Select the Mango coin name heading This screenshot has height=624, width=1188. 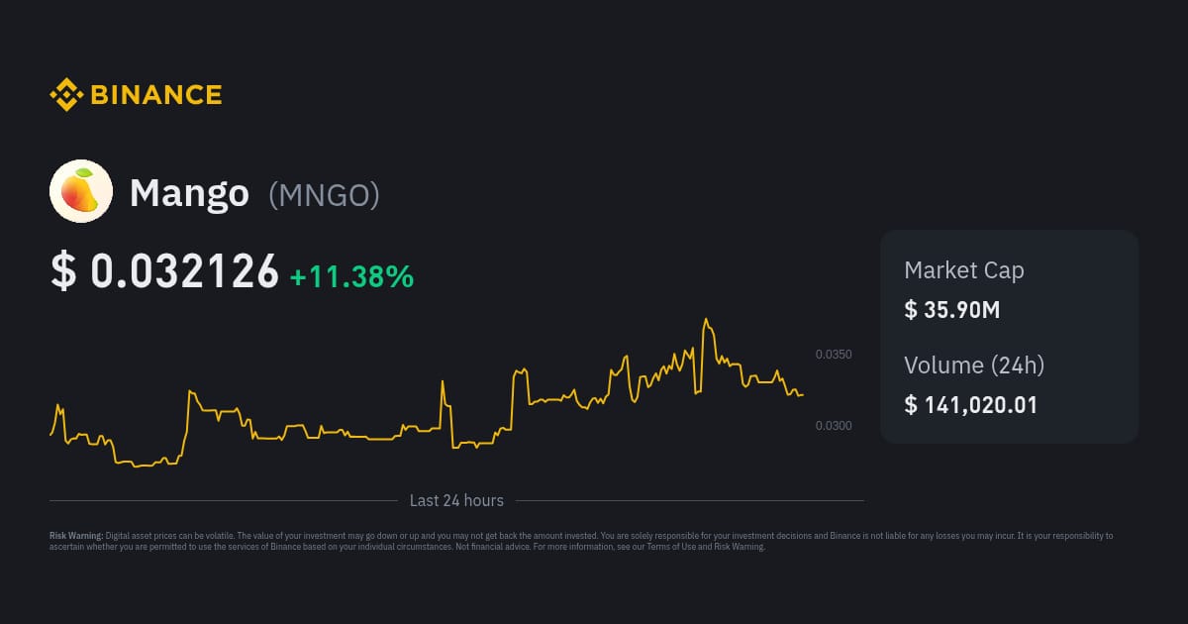190,193
